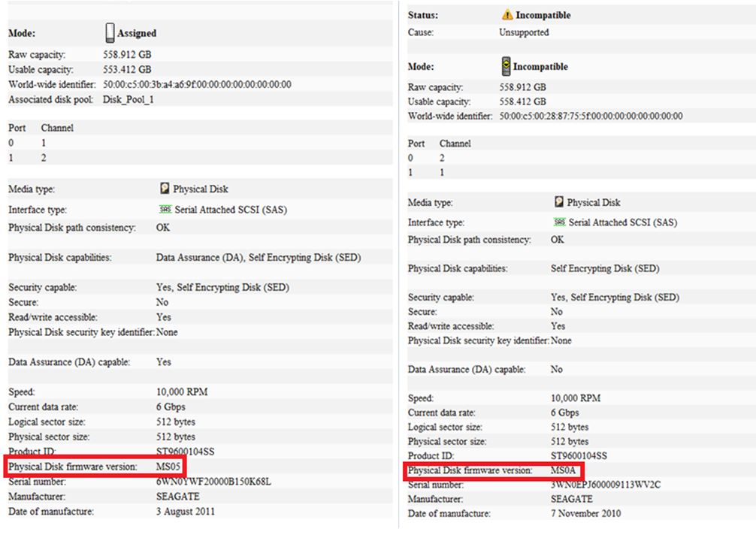
Task: Click the SAS interface icon in left panel
Action: pyautogui.click(x=165, y=210)
